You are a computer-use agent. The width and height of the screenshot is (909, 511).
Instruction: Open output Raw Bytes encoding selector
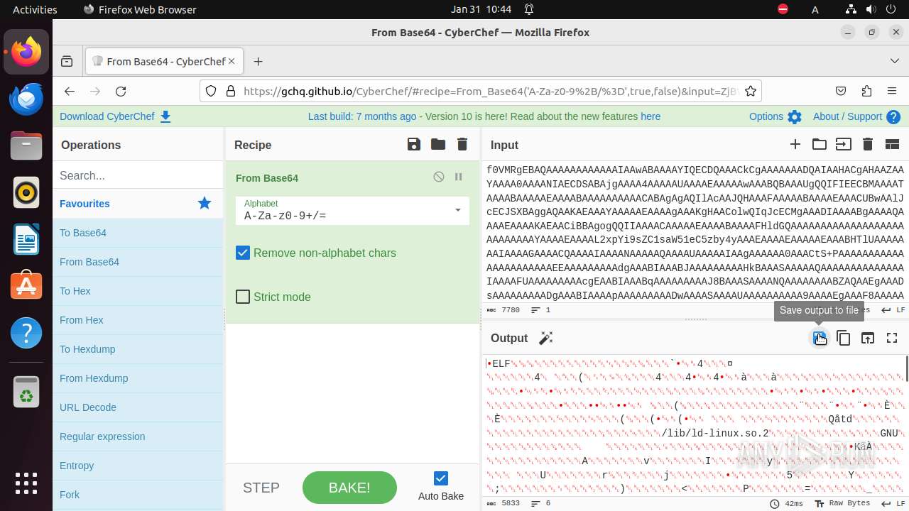842,503
